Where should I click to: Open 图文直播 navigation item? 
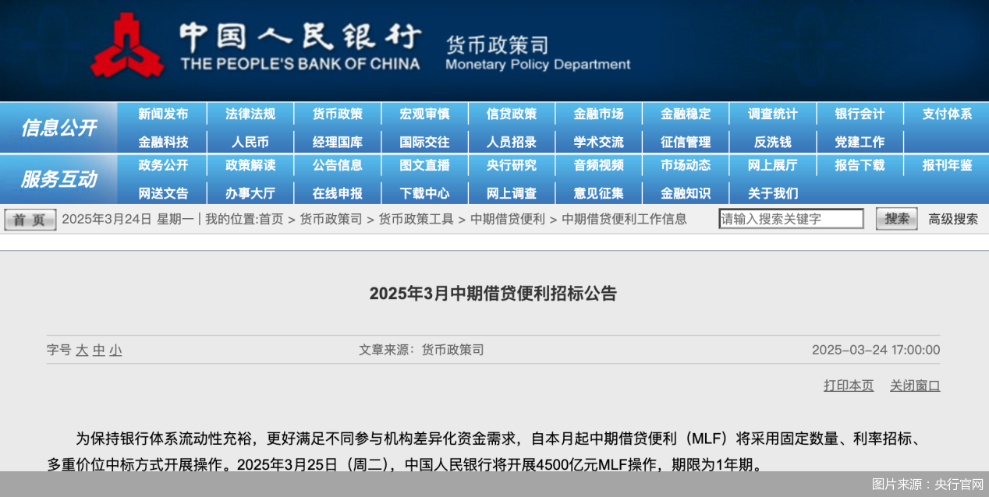[424, 165]
